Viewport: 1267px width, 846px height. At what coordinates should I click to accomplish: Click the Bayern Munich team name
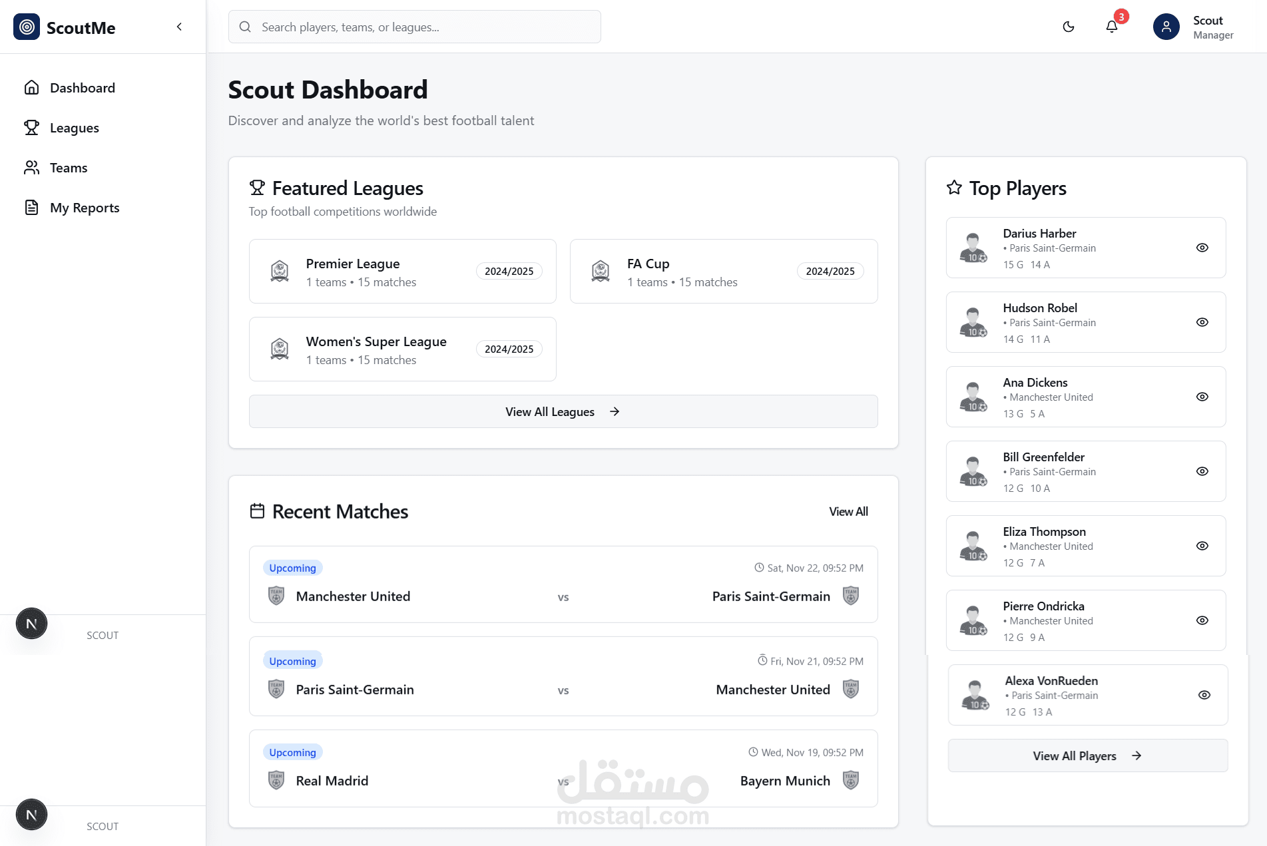[x=785, y=781]
